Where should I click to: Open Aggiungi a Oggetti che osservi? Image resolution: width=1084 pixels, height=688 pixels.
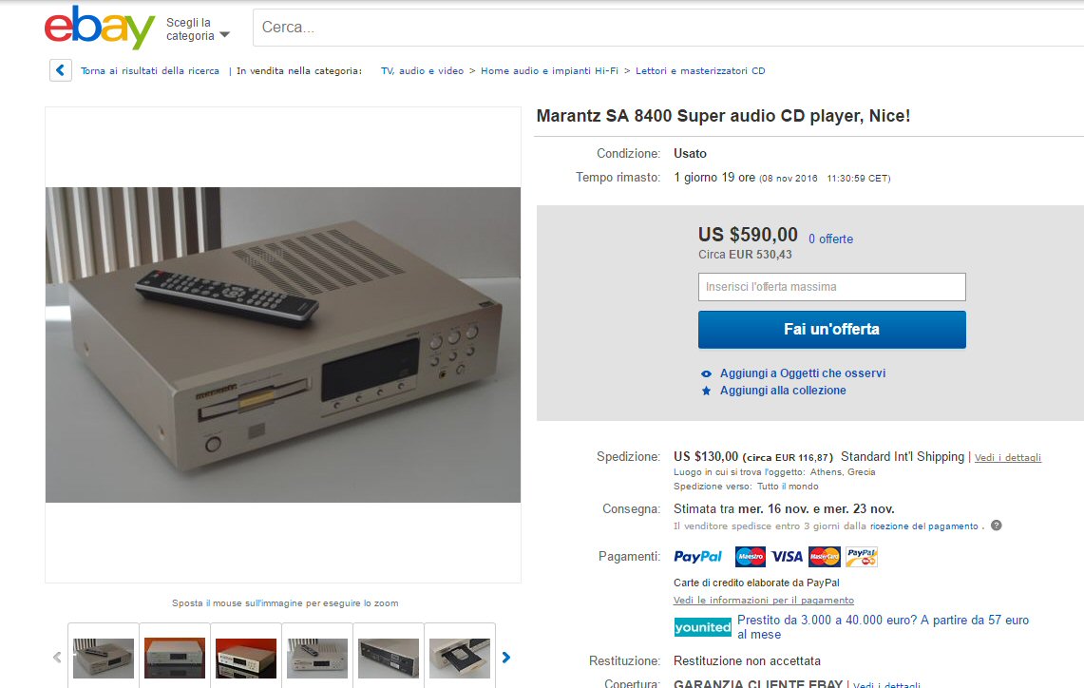click(x=803, y=373)
